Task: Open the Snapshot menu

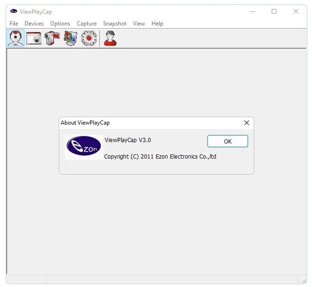Action: point(115,24)
